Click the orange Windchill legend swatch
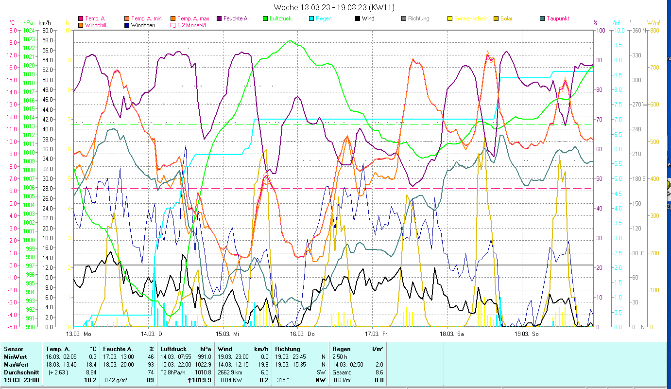 pyautogui.click(x=81, y=25)
